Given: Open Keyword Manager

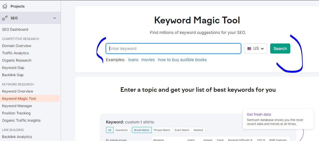Looking at the screenshot, I should point(17,106).
